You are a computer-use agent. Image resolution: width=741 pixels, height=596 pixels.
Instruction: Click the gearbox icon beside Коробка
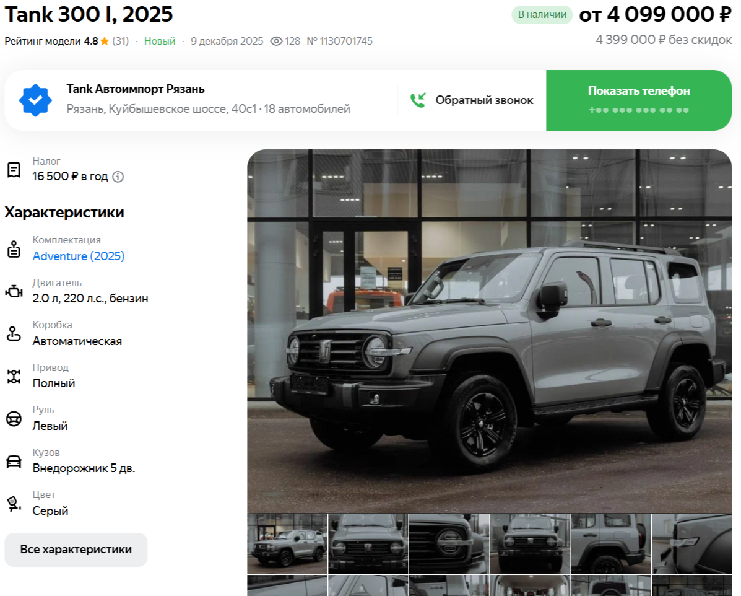tap(14, 333)
